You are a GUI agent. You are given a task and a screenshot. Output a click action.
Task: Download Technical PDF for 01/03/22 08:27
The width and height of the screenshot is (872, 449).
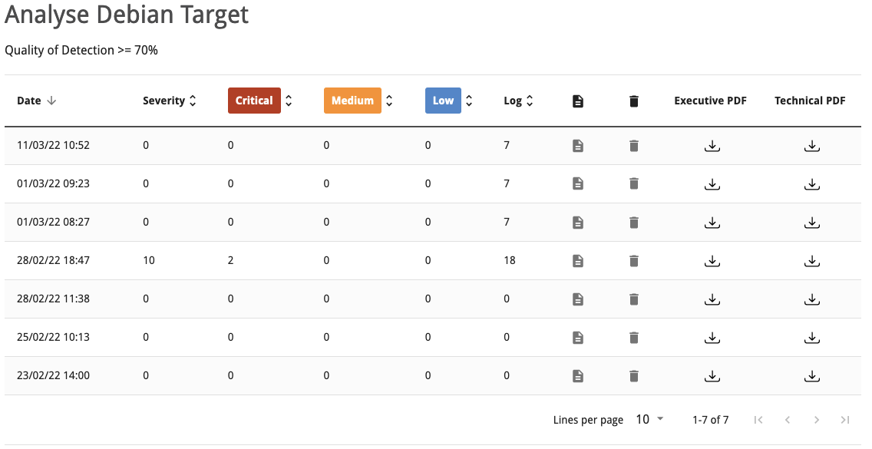[812, 222]
